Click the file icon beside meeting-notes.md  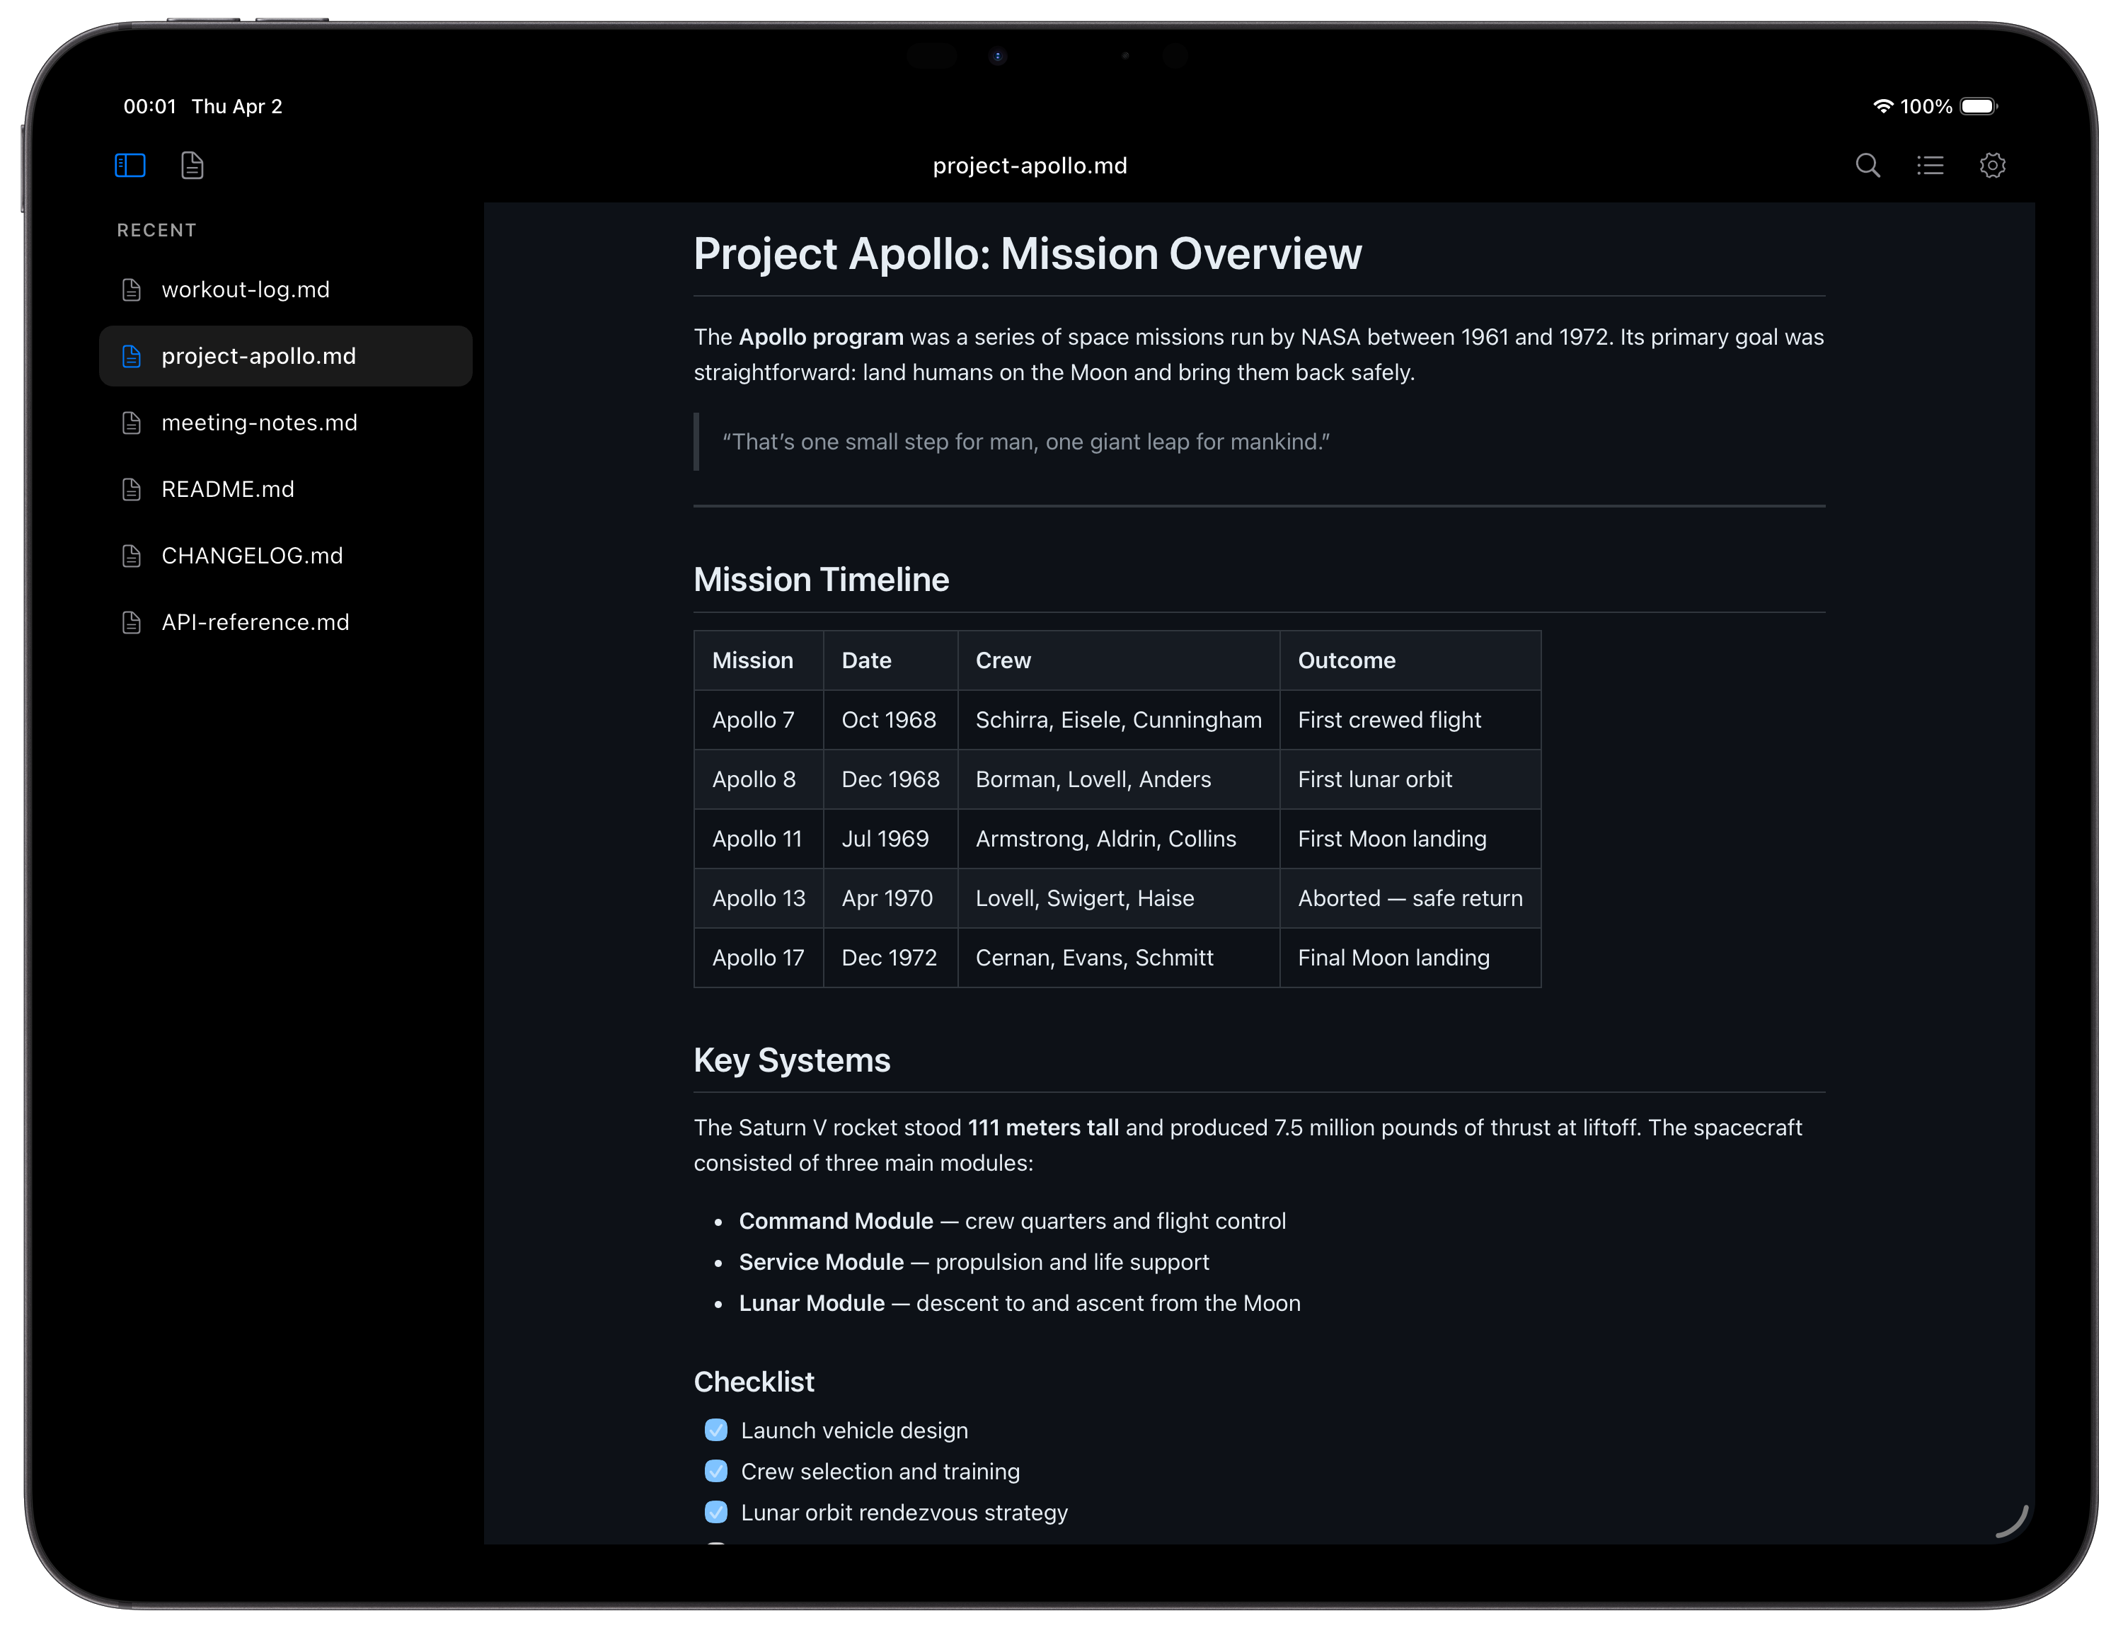pyautogui.click(x=132, y=423)
